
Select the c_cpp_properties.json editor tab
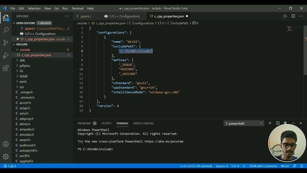click(x=169, y=16)
